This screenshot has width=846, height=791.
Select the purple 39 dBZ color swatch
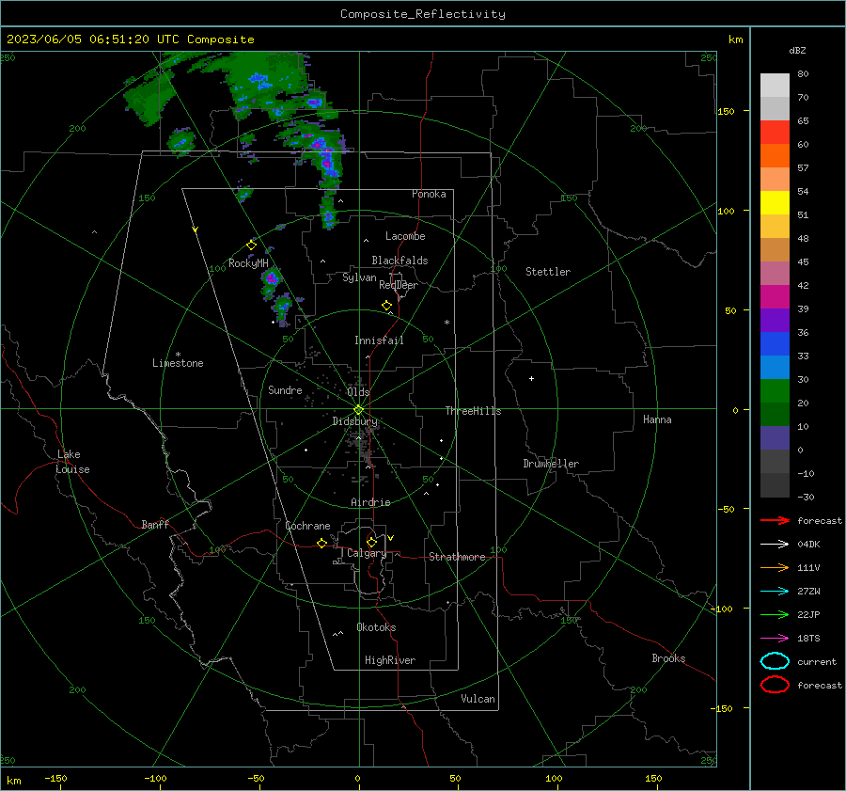tap(775, 320)
